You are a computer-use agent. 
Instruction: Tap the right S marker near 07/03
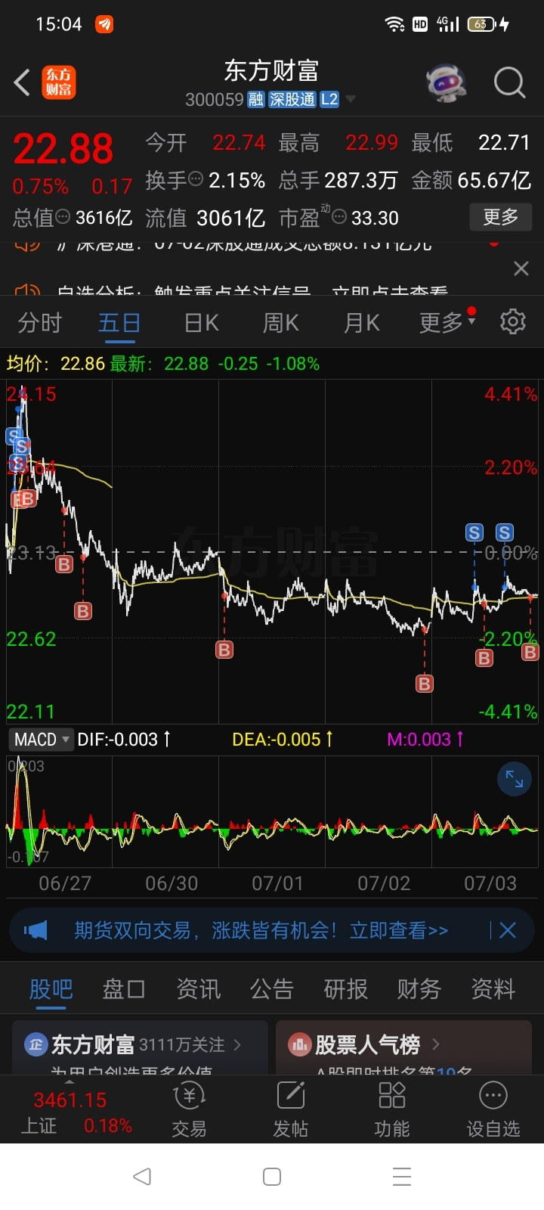point(505,532)
